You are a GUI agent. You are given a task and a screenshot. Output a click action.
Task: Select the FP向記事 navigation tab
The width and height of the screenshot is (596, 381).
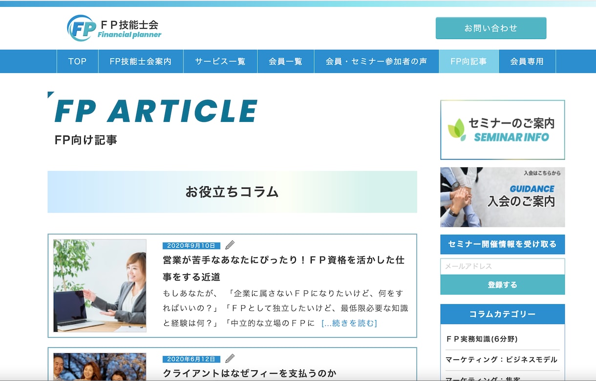click(468, 61)
